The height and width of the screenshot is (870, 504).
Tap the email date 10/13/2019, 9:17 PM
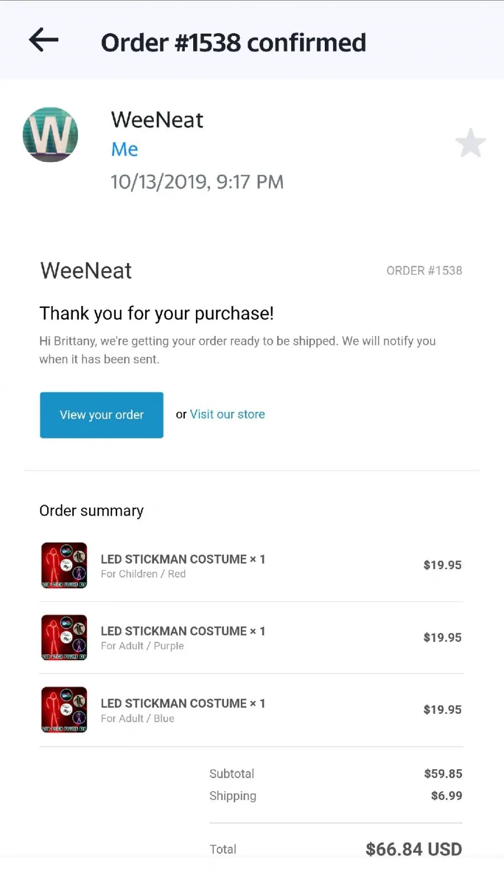pyautogui.click(x=197, y=182)
